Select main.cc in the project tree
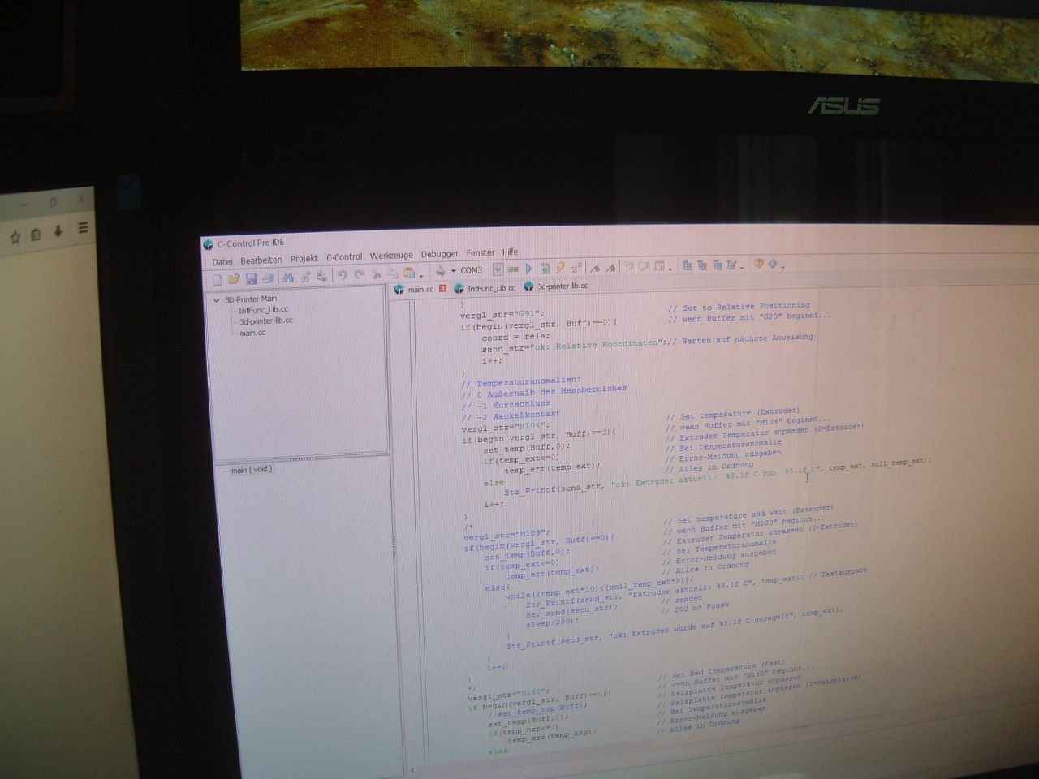The image size is (1039, 779). [x=252, y=333]
